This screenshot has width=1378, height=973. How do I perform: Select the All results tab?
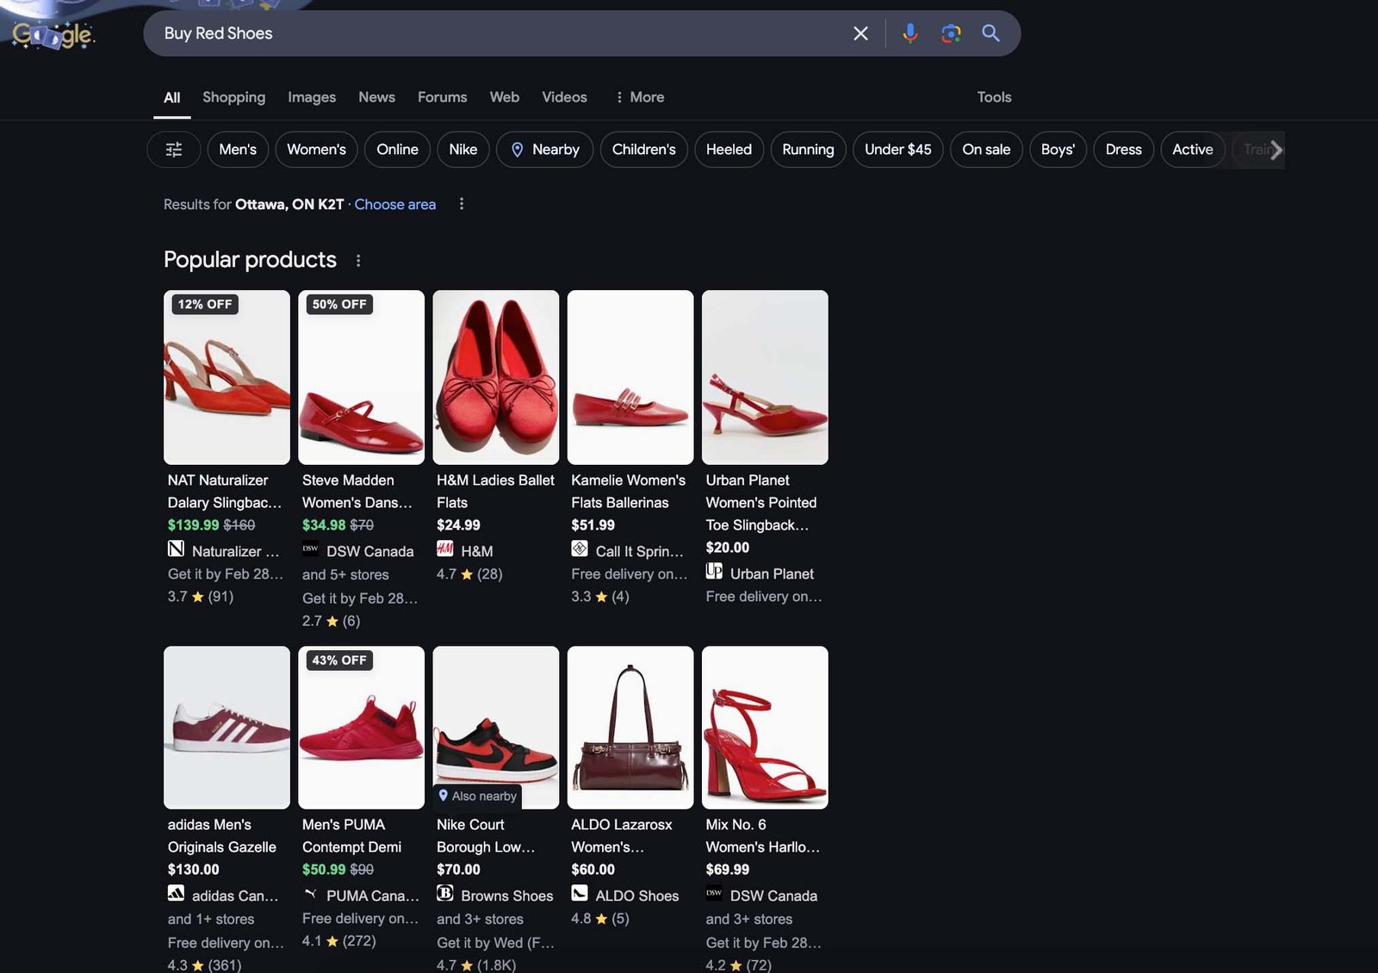click(172, 97)
